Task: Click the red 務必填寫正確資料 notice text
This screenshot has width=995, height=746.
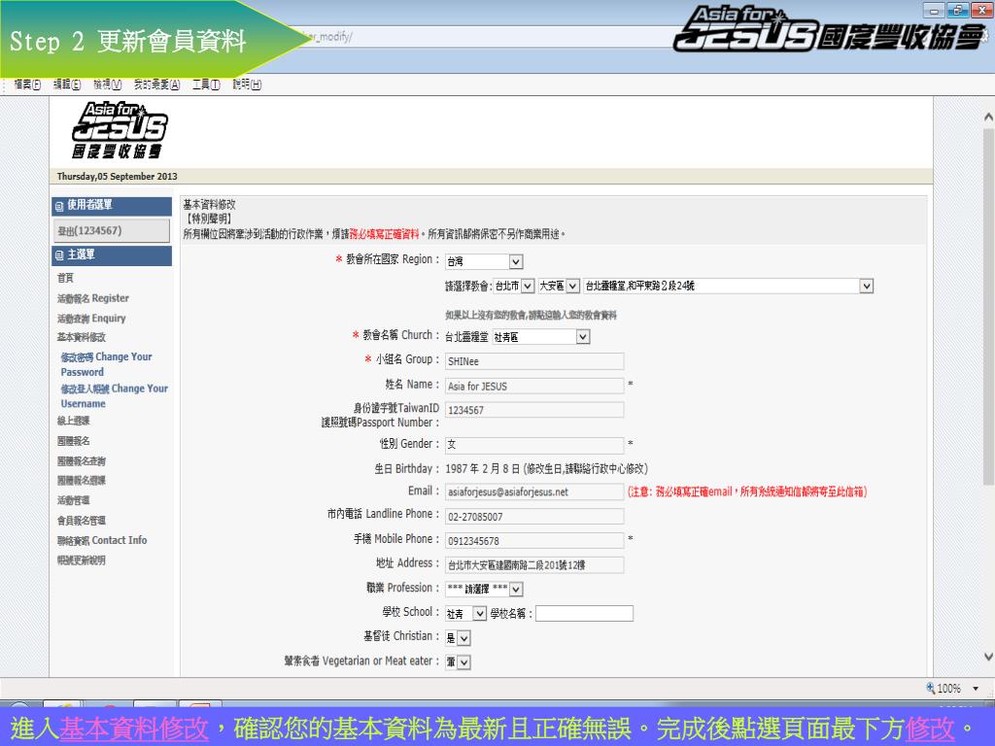Action: point(385,234)
